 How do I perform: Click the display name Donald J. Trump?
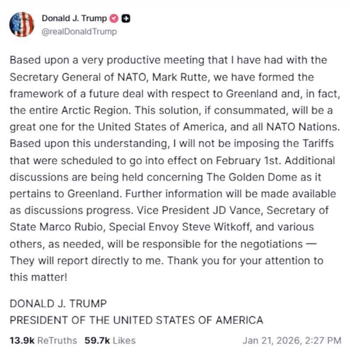pos(73,18)
